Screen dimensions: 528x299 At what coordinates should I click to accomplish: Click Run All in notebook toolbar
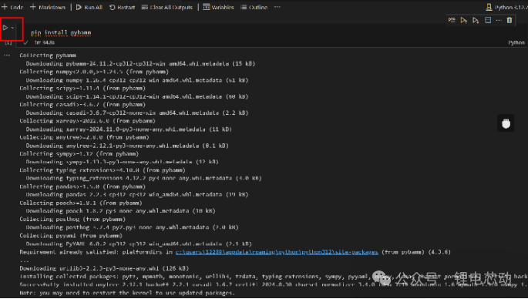pyautogui.click(x=89, y=7)
